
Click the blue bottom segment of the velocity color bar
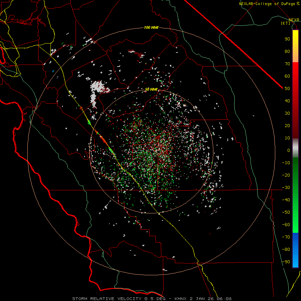coord(295,250)
